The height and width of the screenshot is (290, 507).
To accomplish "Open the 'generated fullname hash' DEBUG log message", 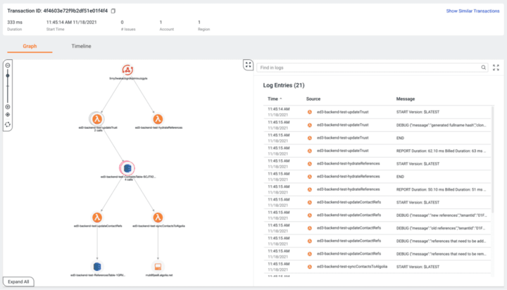I will pyautogui.click(x=441, y=125).
